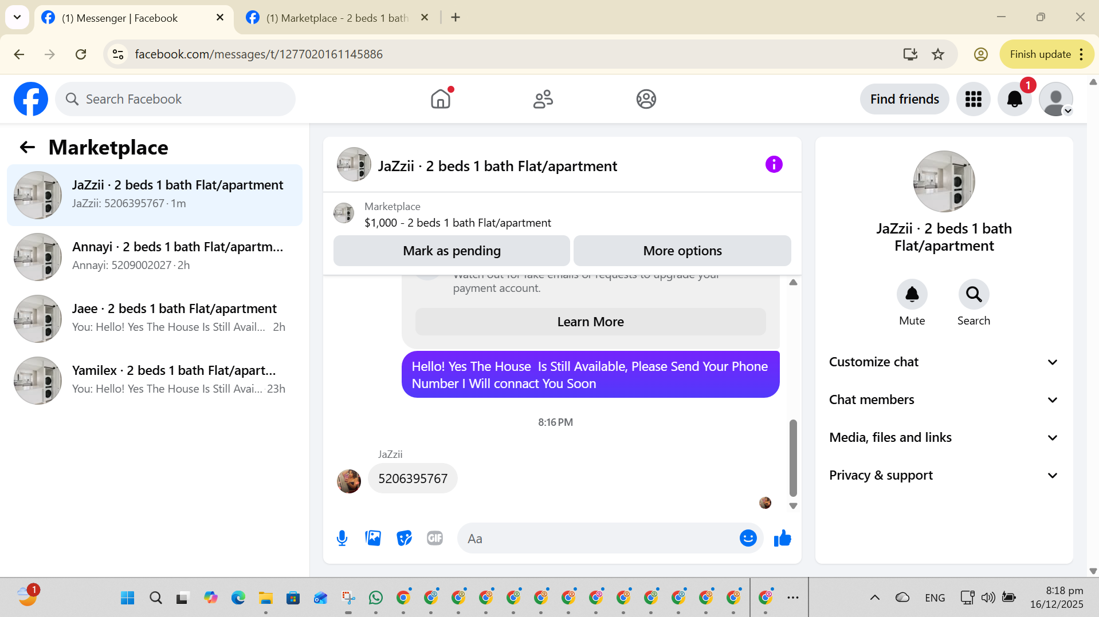The height and width of the screenshot is (617, 1099).
Task: Go back using the Marketplace back arrow
Action: coord(28,148)
